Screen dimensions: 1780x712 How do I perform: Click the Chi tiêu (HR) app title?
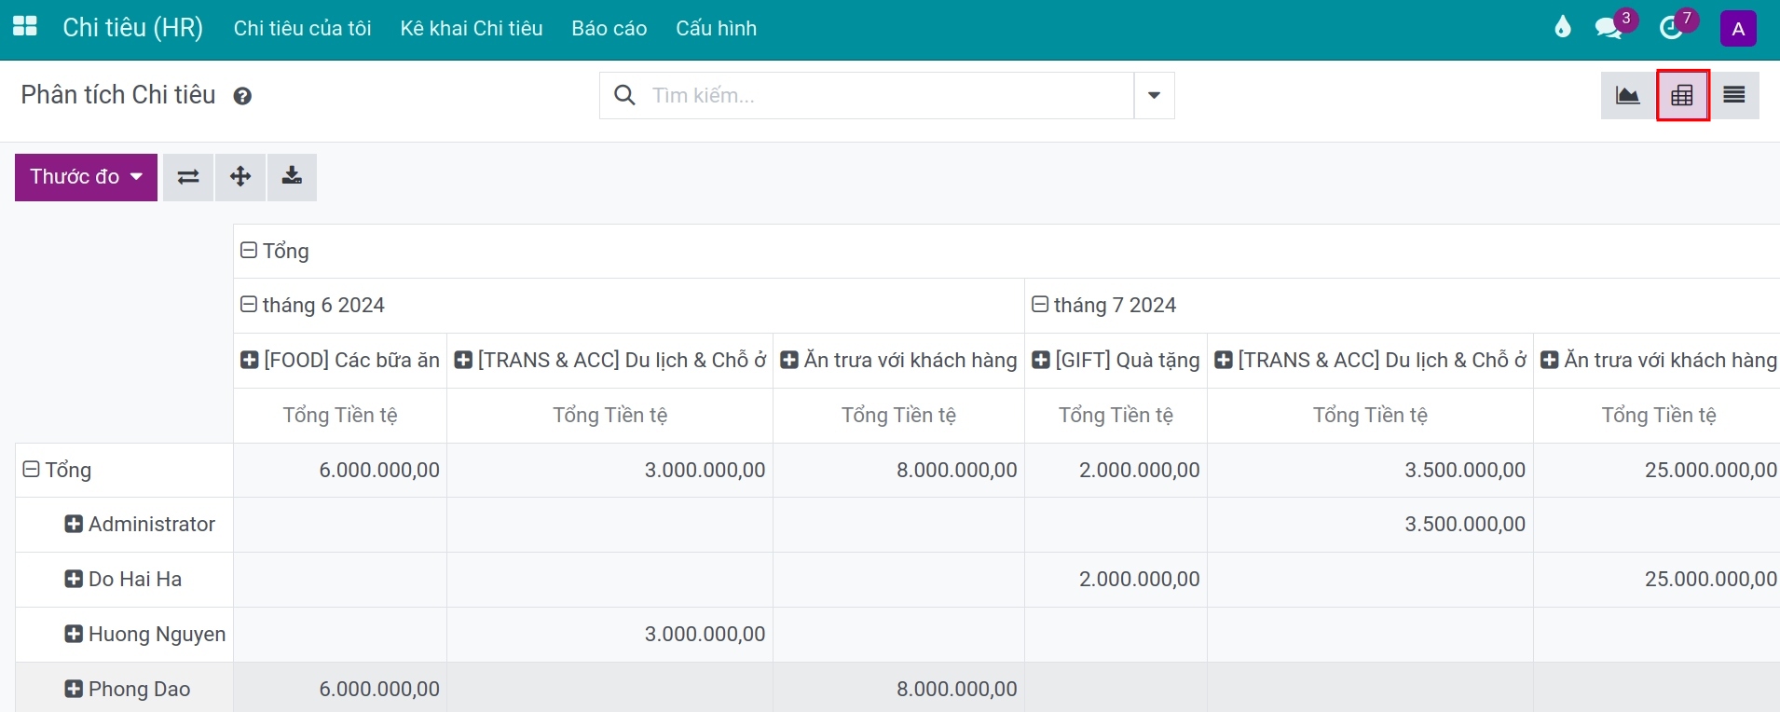point(133,28)
